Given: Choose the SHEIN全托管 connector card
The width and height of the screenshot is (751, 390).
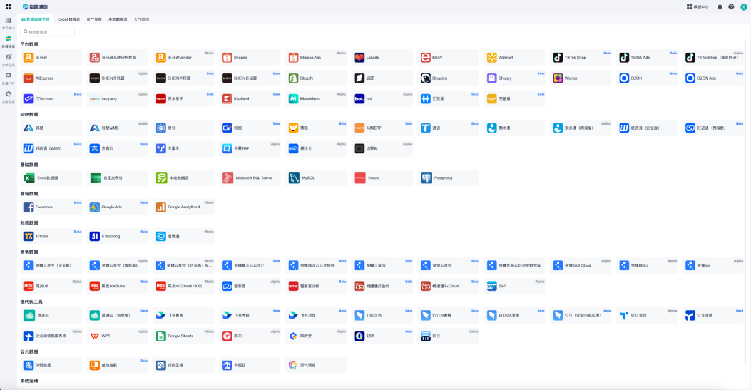Looking at the screenshot, I should pyautogui.click(x=118, y=78).
